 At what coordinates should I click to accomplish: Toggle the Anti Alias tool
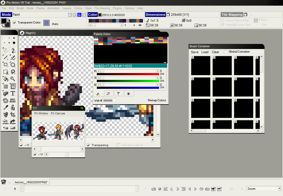coord(13,101)
